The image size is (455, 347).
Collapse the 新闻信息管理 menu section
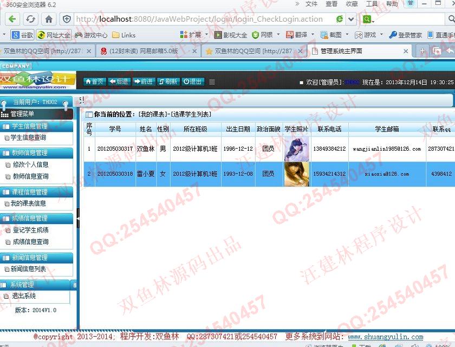point(37,258)
